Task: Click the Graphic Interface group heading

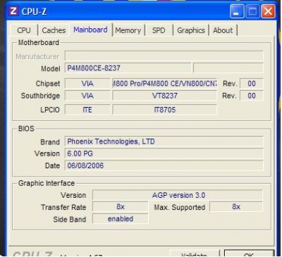Action: tap(47, 183)
